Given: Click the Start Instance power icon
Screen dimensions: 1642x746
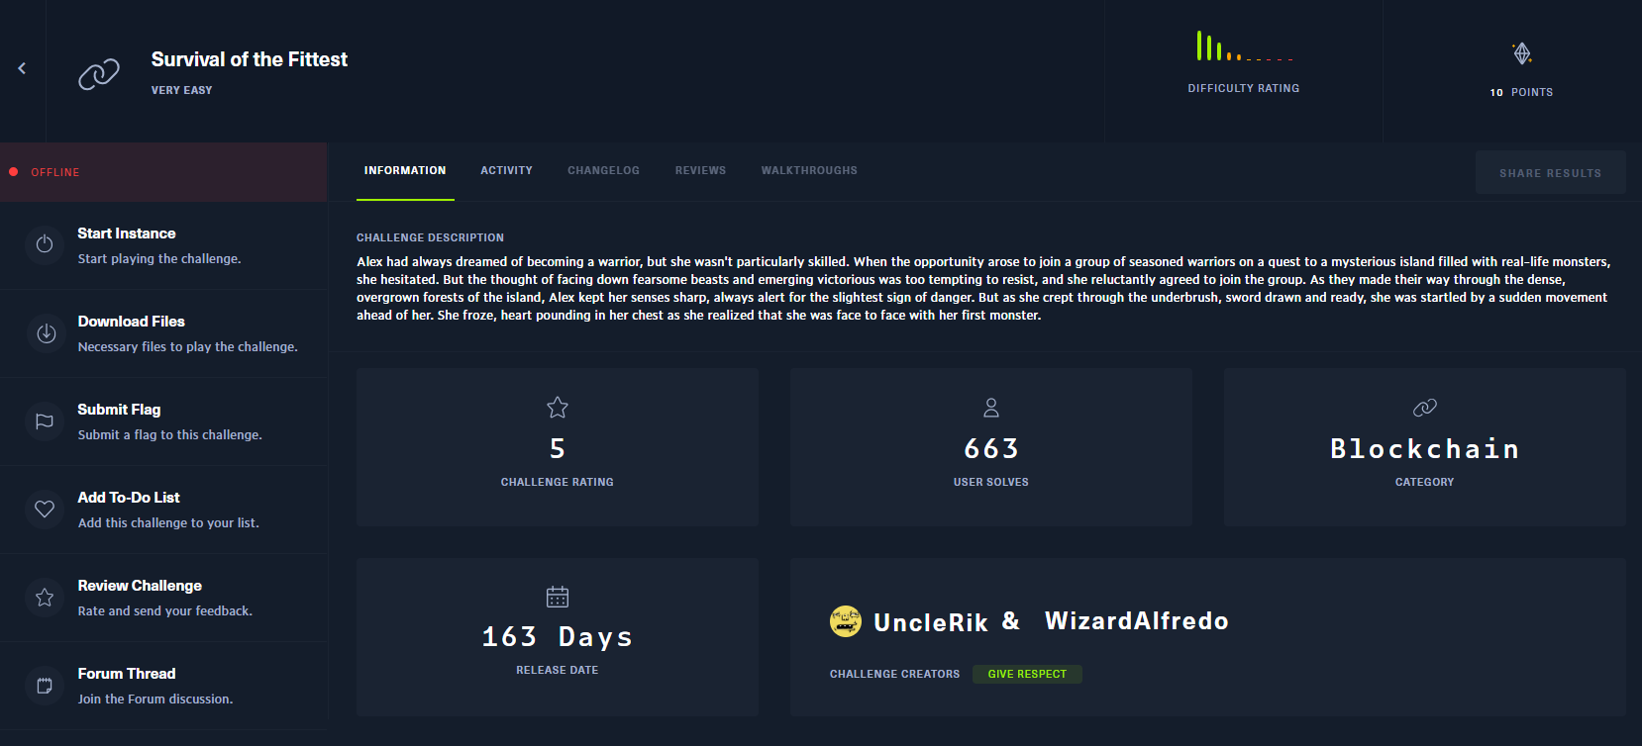Looking at the screenshot, I should (x=45, y=244).
